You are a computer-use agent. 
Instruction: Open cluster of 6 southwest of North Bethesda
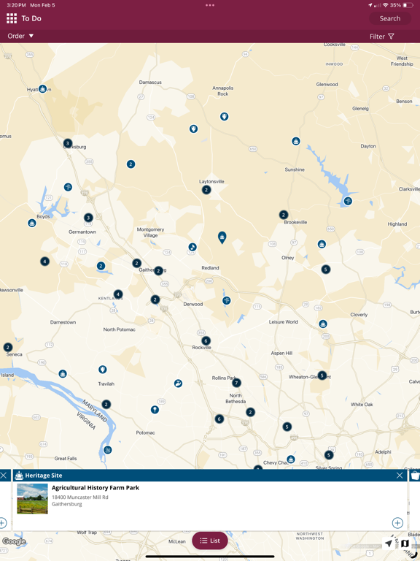pos(219,419)
